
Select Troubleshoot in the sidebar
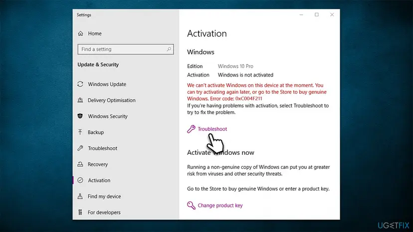pos(103,148)
